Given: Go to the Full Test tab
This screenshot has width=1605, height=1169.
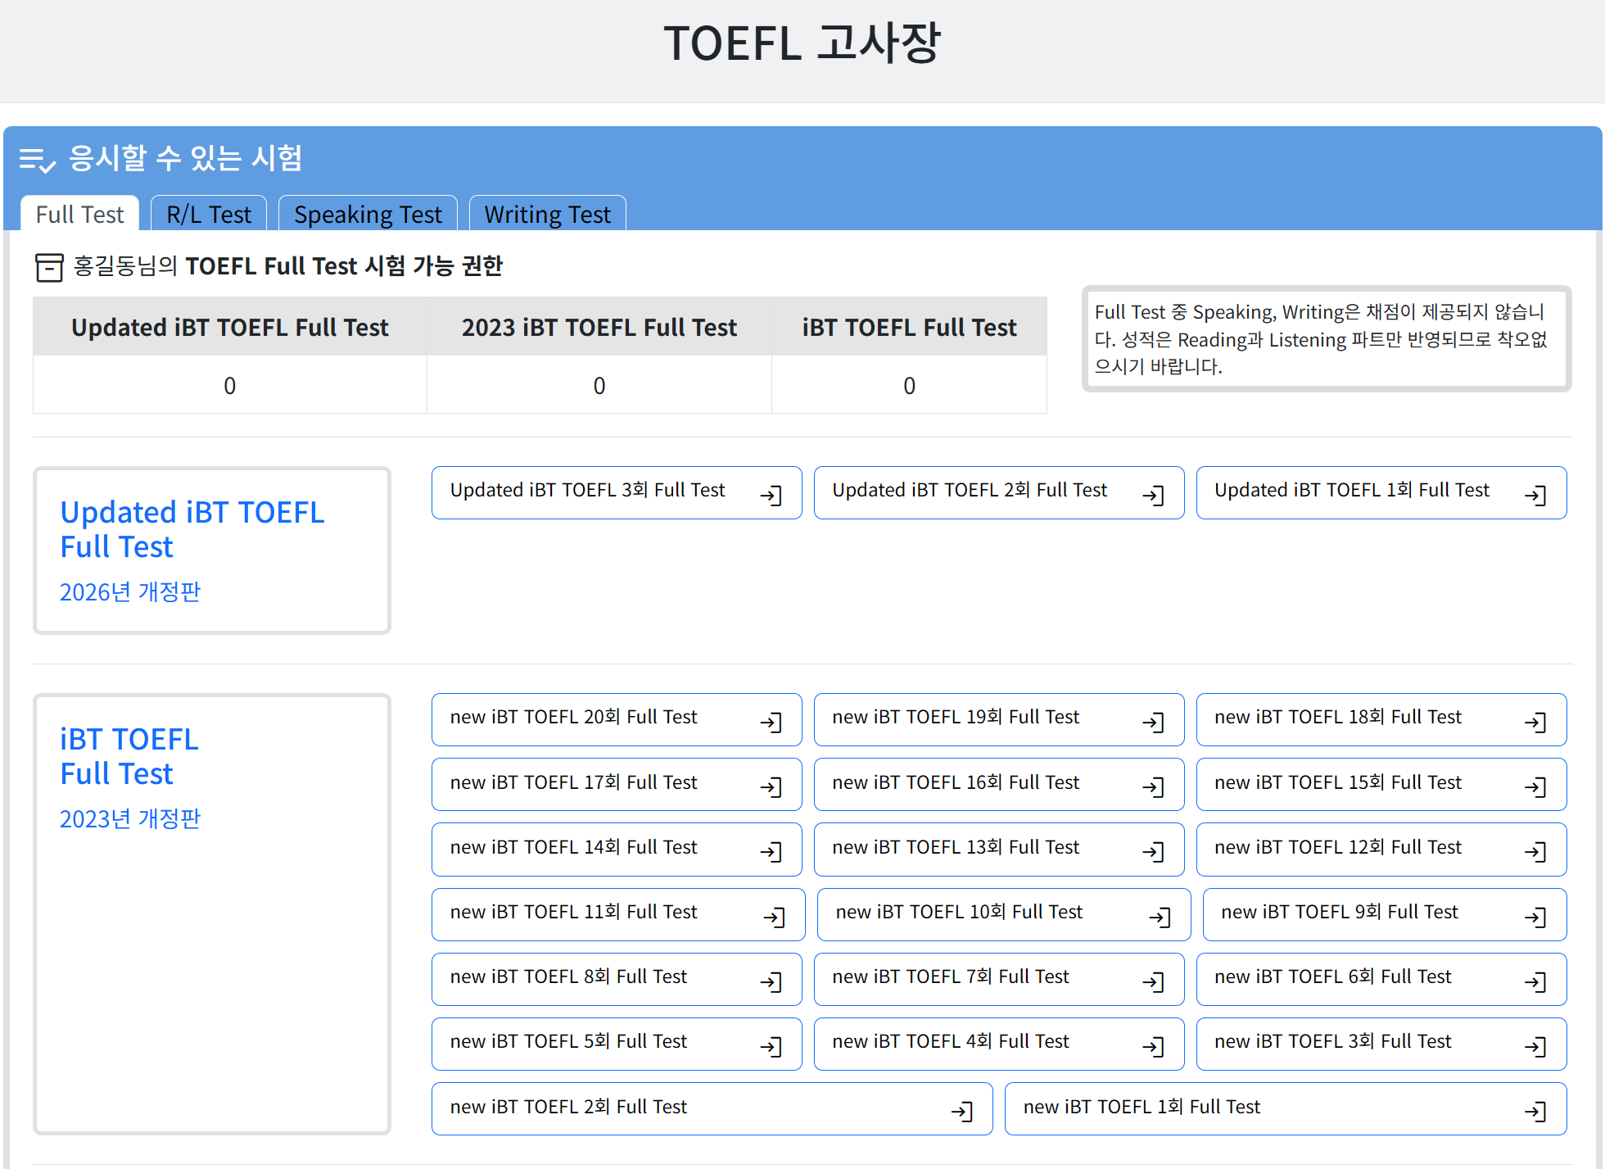Looking at the screenshot, I should 79,215.
